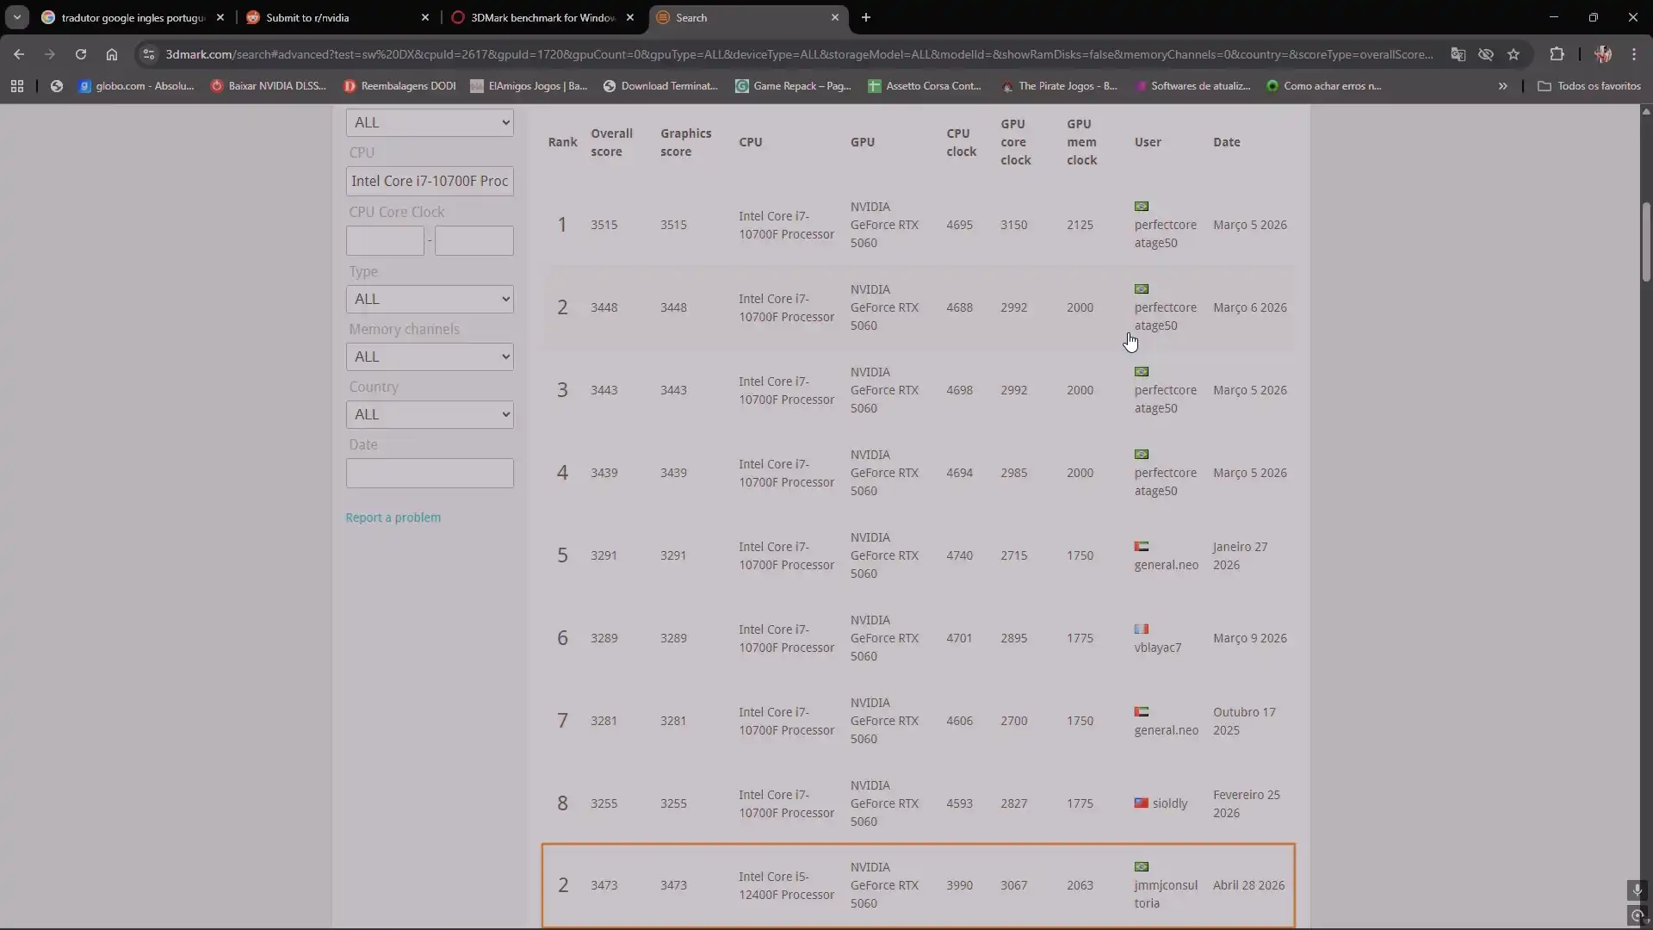Image resolution: width=1653 pixels, height=930 pixels.
Task: Open the apps grid in bookmarks bar
Action: pyautogui.click(x=17, y=86)
